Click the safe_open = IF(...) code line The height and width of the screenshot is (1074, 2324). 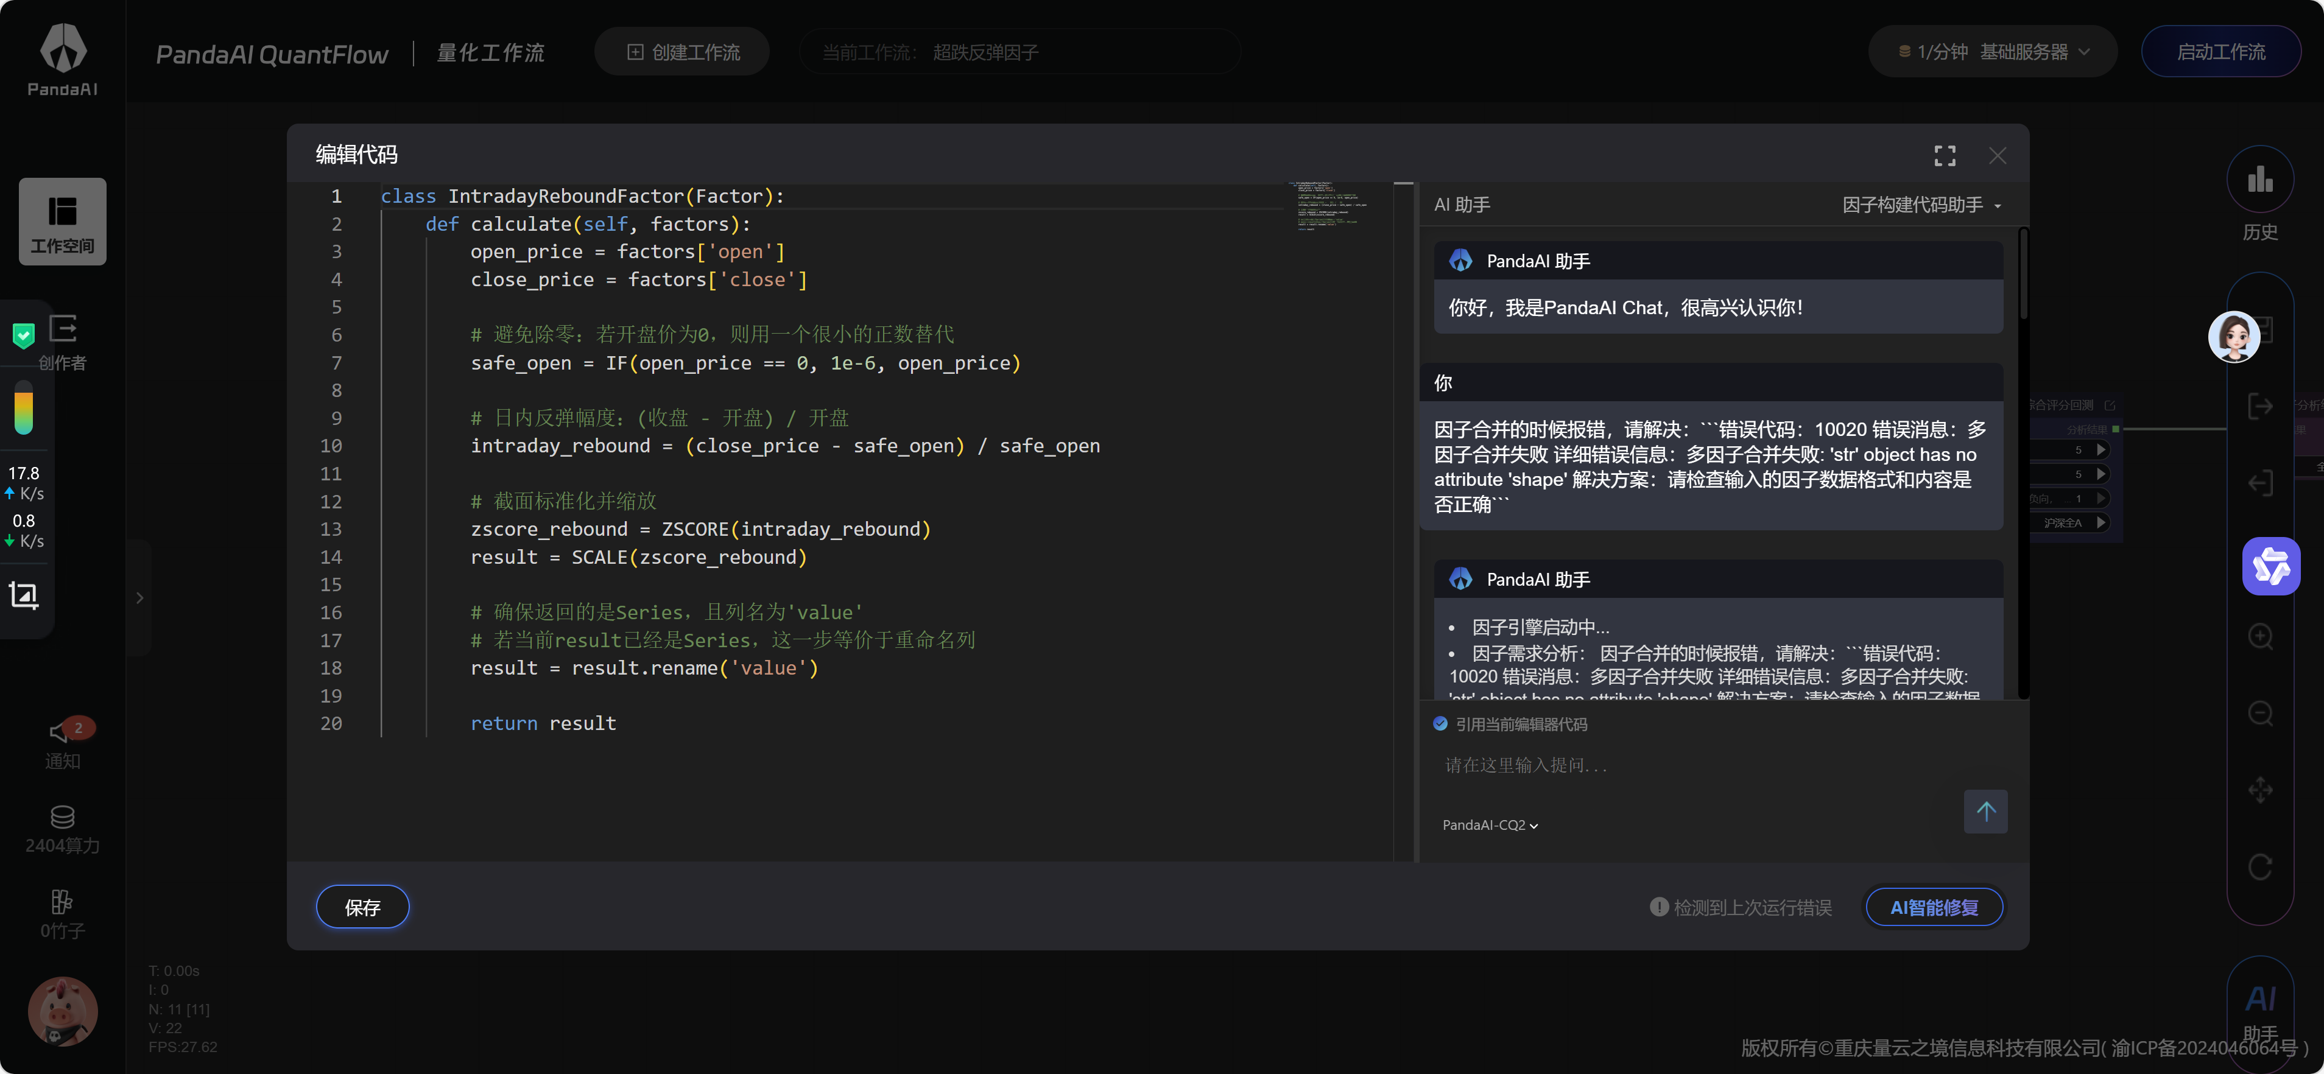click(x=745, y=362)
